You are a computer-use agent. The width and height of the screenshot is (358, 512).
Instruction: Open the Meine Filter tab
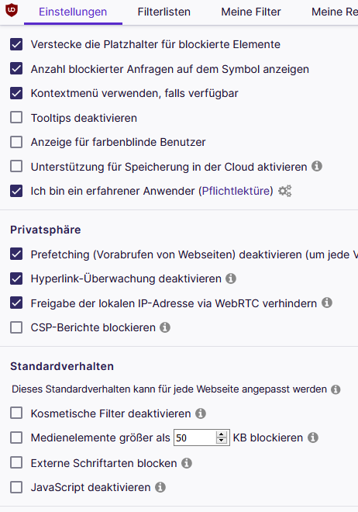(x=251, y=12)
